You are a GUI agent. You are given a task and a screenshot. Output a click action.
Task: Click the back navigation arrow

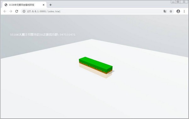click(5, 11)
